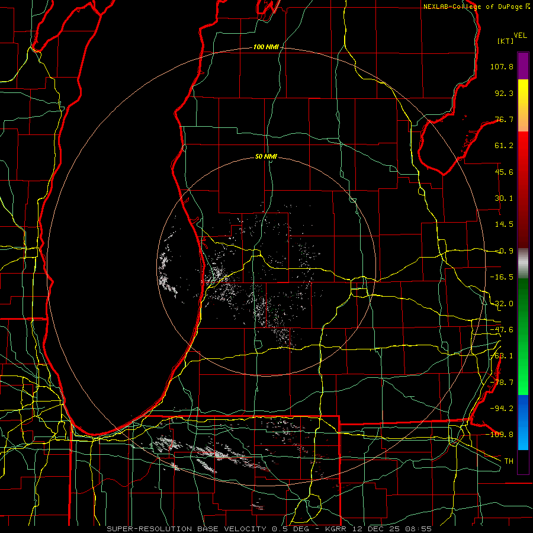Click the 76.7 legend value
Screen dimensions: 533x533
[x=504, y=119]
